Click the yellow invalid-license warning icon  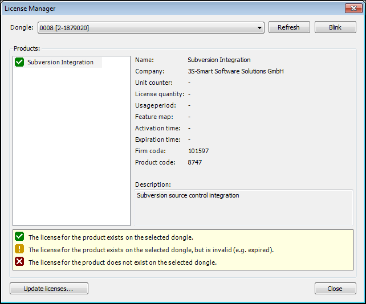(19, 249)
